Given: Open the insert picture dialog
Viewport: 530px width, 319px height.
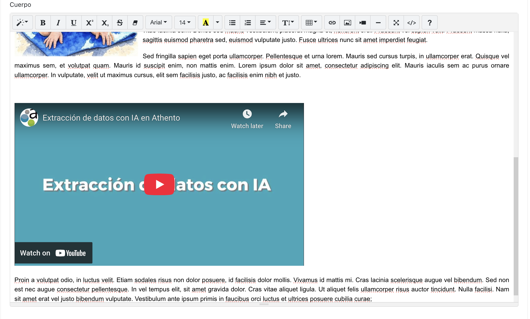Looking at the screenshot, I should coord(347,23).
